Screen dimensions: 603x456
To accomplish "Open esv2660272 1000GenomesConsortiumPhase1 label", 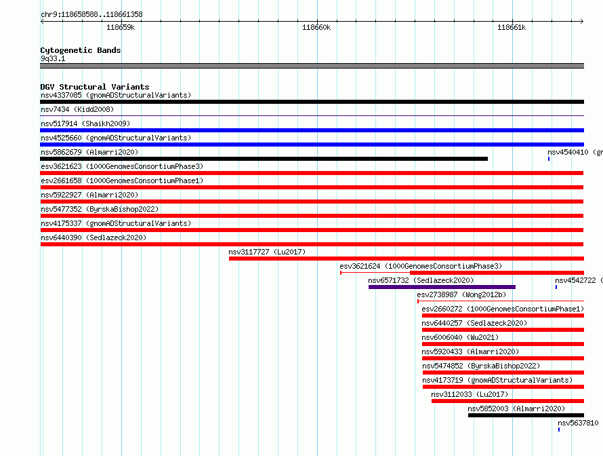I will [x=503, y=309].
